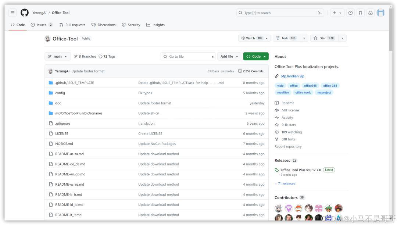The image size is (397, 225).
Task: Click the MIT license scale icon
Action: 277,110
